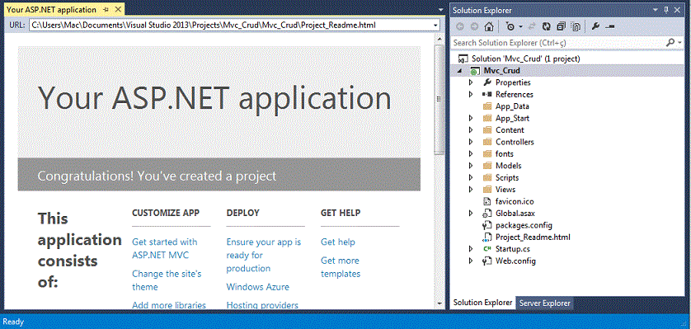This screenshot has width=691, height=329.
Task: Click the Refresh icon in Solution Explorer toolbar
Action: tap(547, 26)
